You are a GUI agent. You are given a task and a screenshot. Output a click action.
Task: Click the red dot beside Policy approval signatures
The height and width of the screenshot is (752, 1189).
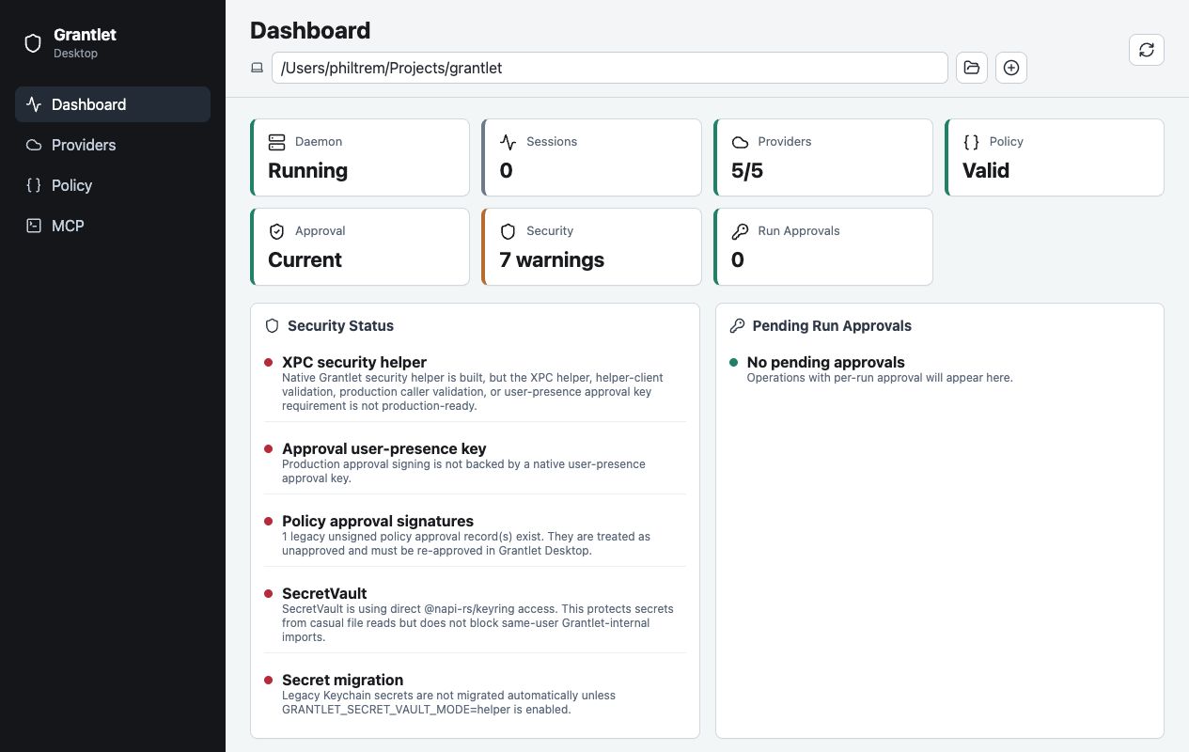click(268, 522)
